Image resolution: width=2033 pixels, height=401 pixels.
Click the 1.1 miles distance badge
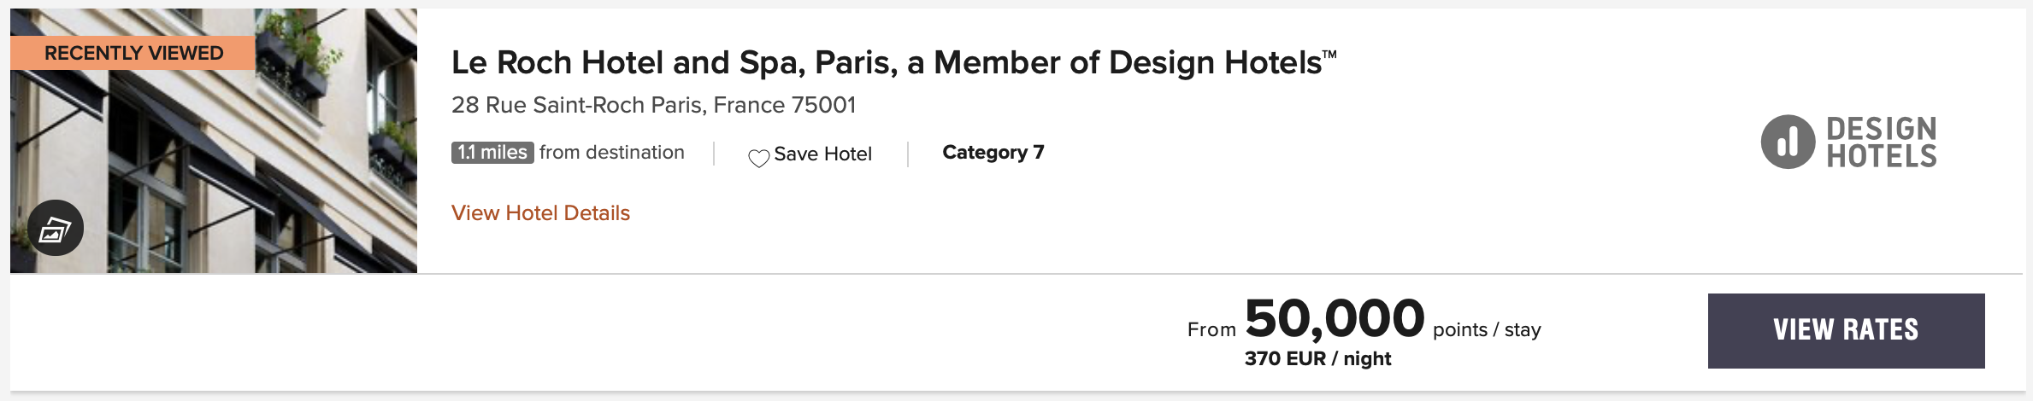(x=492, y=153)
